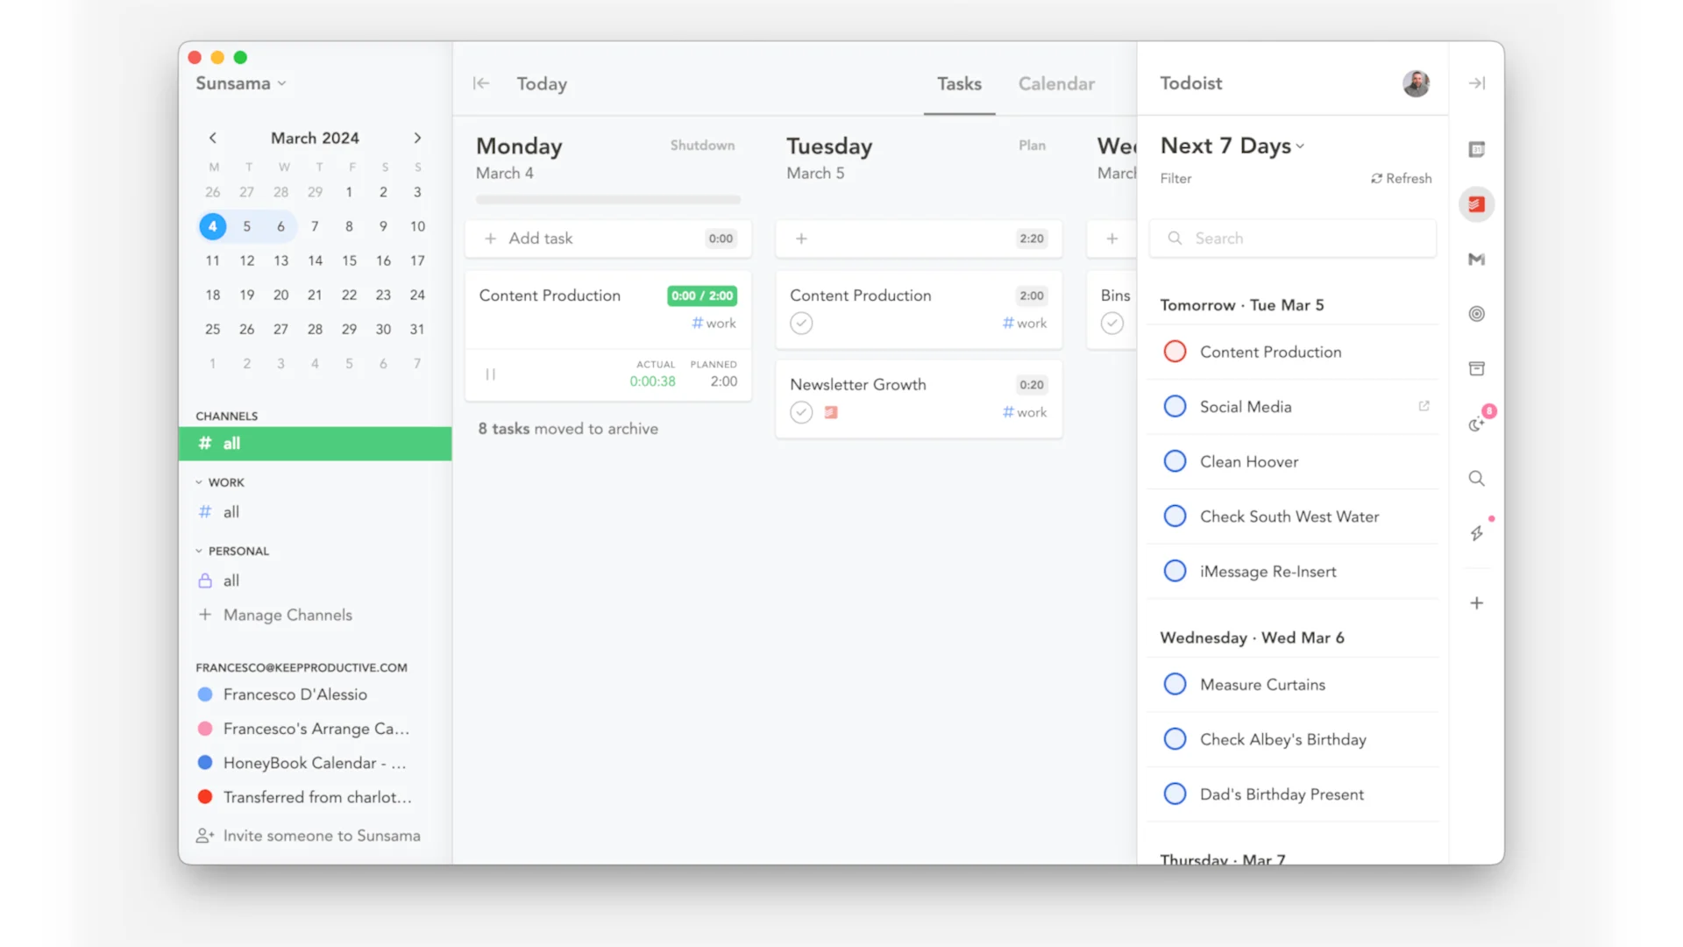Screen dimensions: 1683x947
Task: Refresh the Todoist task list
Action: point(1401,178)
